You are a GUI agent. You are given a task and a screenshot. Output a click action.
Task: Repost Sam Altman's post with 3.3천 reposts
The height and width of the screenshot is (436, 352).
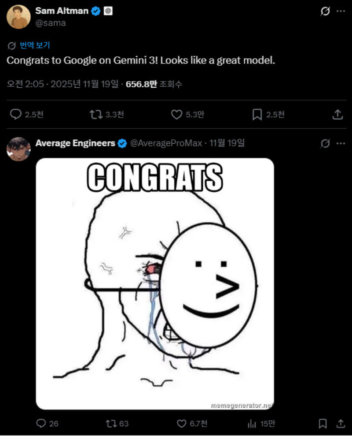tap(95, 115)
